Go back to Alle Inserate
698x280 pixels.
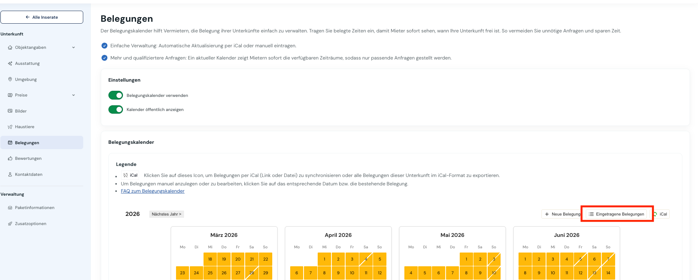(42, 17)
